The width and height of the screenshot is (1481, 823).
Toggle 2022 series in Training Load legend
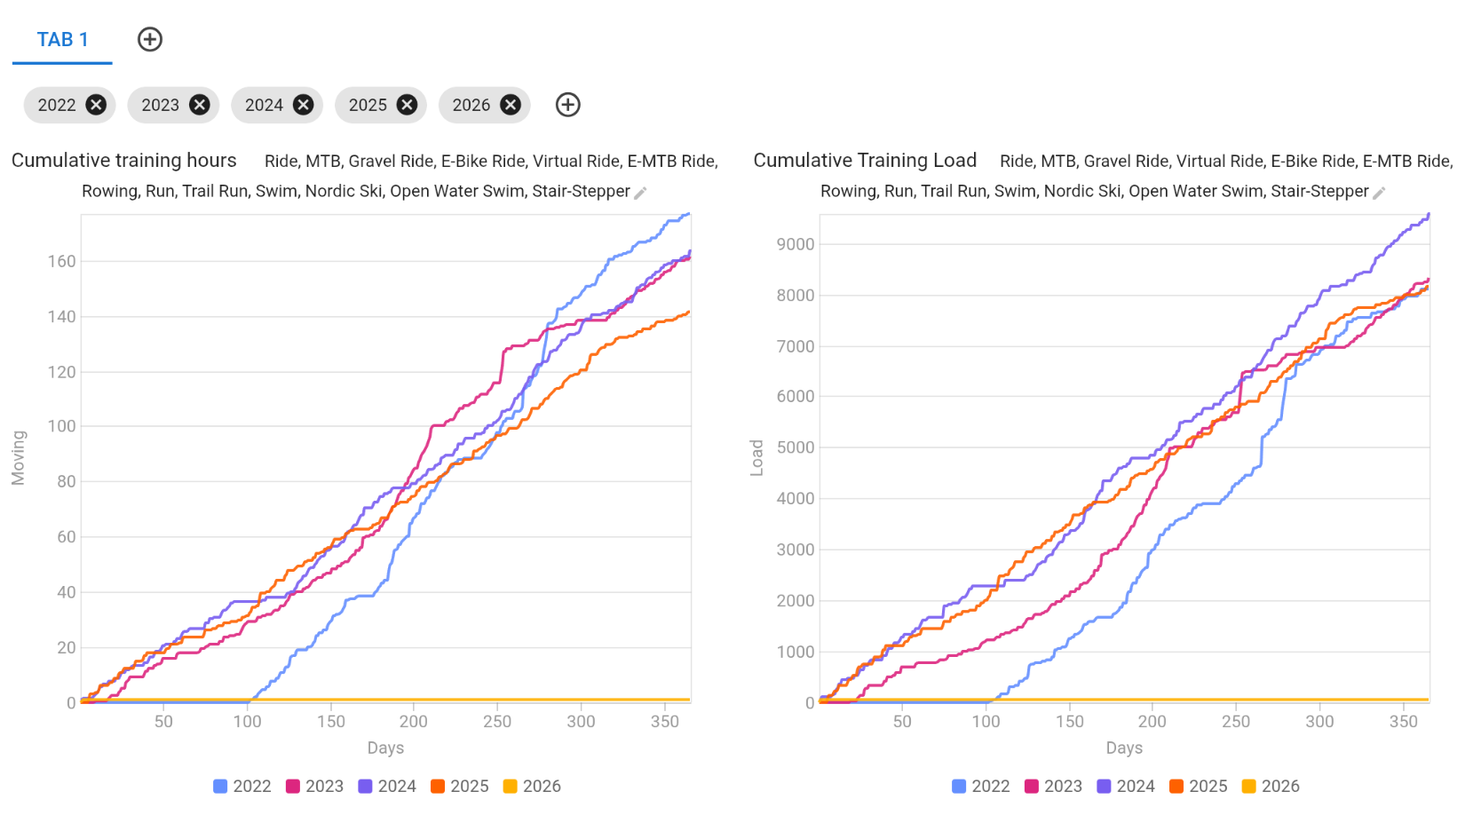[x=981, y=786]
